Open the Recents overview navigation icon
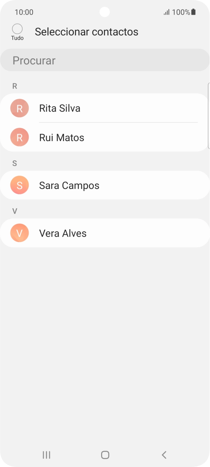The width and height of the screenshot is (210, 467). [46, 455]
